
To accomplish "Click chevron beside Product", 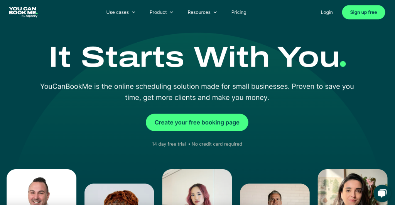I will pos(171,12).
